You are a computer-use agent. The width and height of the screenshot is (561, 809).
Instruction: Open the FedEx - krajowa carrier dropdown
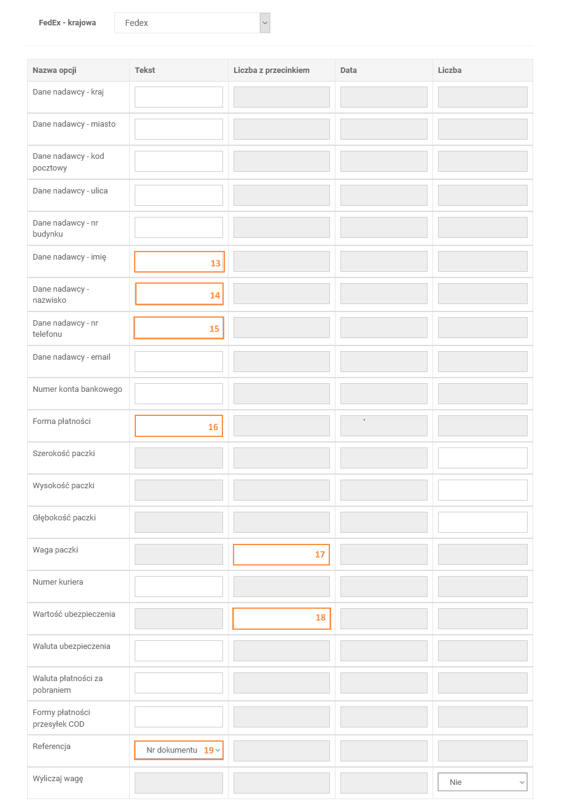[192, 23]
